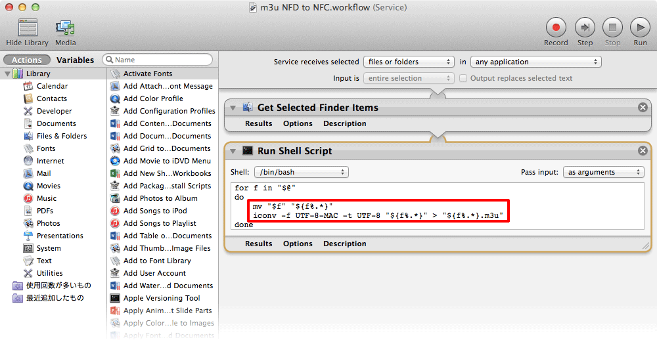
Task: Switch to the Actions tab
Action: [x=27, y=60]
